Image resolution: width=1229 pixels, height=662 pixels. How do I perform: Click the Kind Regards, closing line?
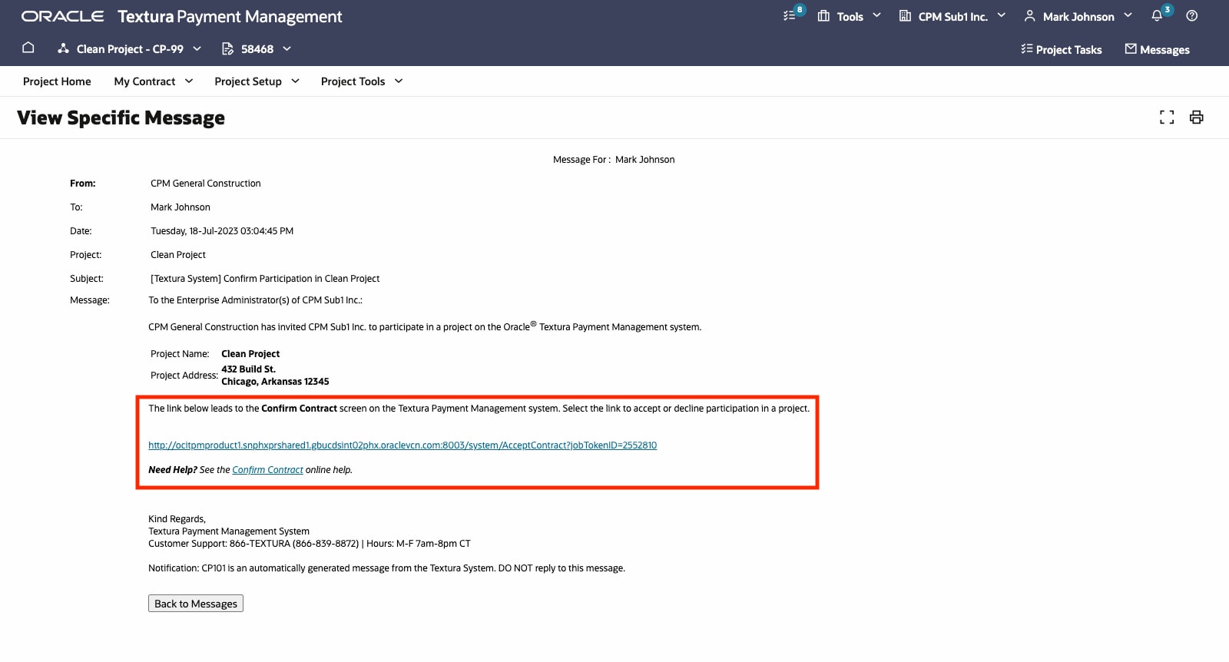(x=177, y=519)
